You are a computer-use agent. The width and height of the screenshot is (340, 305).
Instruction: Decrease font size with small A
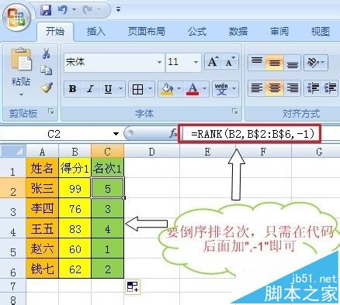(230, 62)
